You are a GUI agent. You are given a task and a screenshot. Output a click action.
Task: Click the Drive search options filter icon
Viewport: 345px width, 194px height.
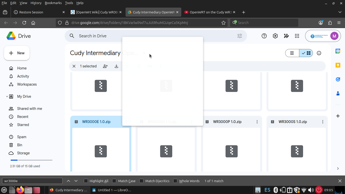(x=239, y=36)
